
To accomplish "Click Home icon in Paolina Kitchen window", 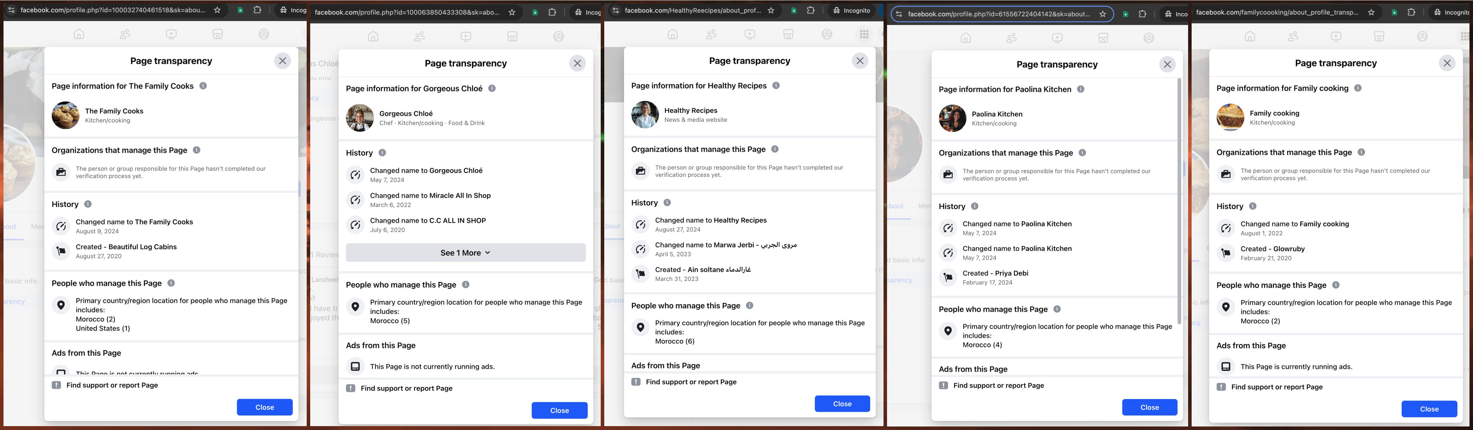I will click(965, 38).
